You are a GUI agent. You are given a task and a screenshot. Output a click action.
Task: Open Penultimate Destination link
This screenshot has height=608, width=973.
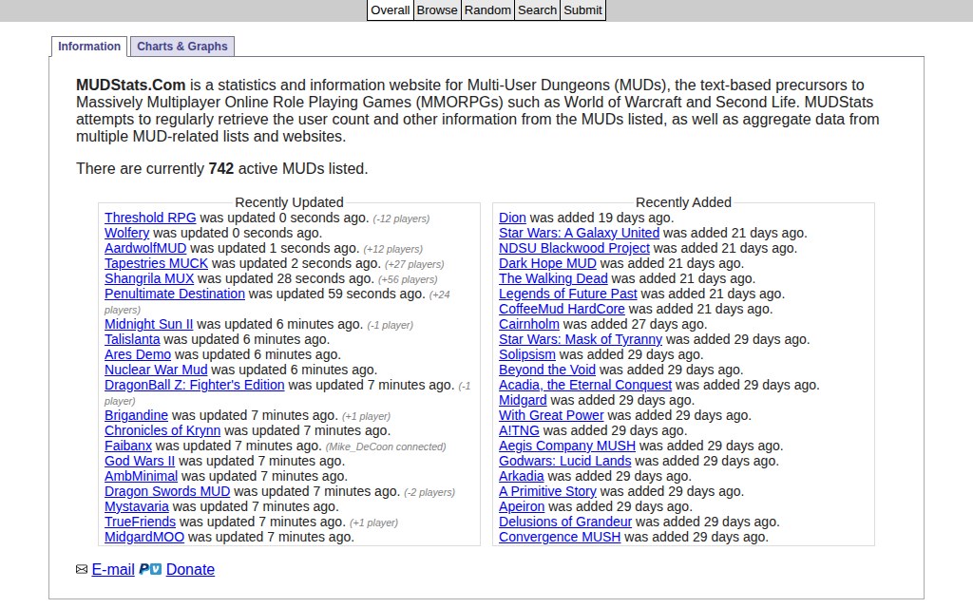click(x=175, y=294)
